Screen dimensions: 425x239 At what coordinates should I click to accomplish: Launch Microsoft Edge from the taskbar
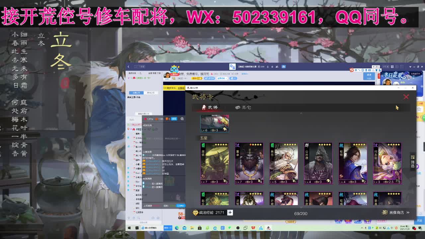[x=177, y=228]
